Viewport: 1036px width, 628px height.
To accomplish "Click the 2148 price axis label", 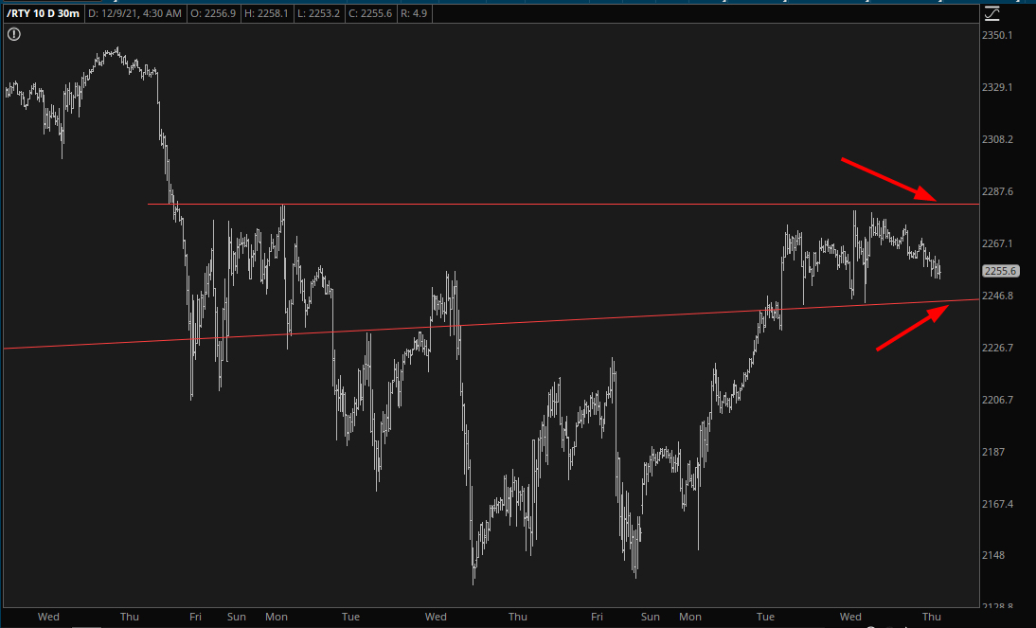I will coord(994,555).
